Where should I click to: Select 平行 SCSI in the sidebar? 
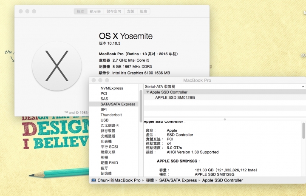tap(109, 147)
